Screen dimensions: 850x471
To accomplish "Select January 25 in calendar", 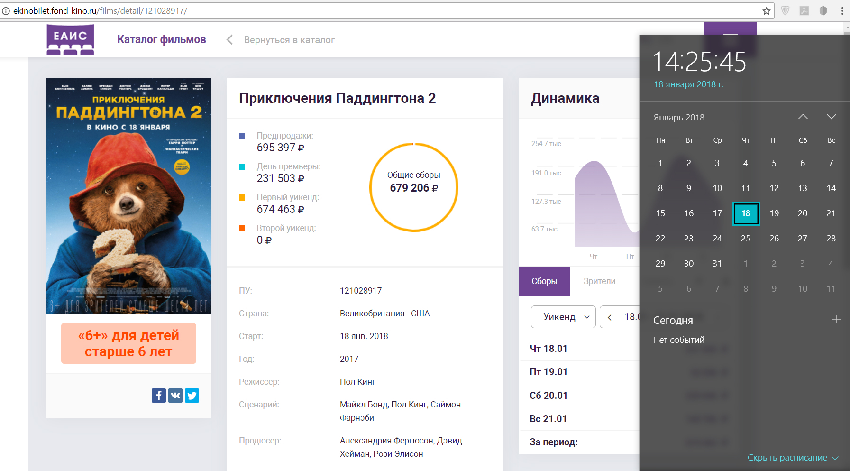I will (746, 239).
